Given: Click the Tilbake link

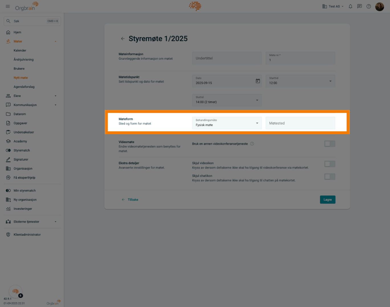Looking at the screenshot, I should coord(130,200).
